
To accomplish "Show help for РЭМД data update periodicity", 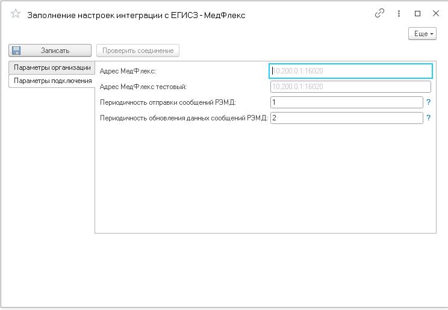I will click(x=429, y=118).
